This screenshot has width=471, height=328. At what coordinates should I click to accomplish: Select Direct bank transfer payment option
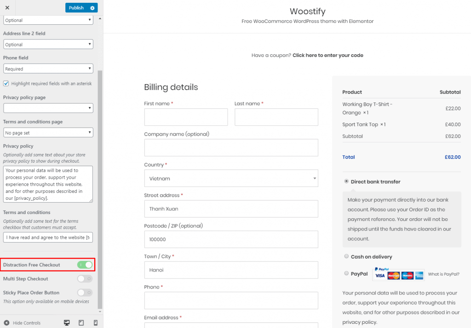[346, 181]
